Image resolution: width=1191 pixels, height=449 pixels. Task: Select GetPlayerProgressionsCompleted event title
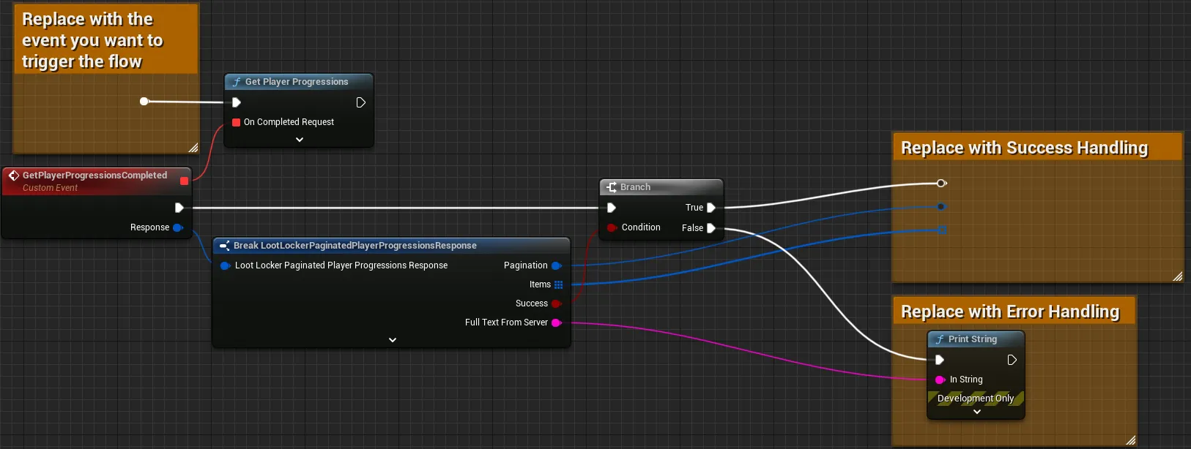pyautogui.click(x=94, y=176)
